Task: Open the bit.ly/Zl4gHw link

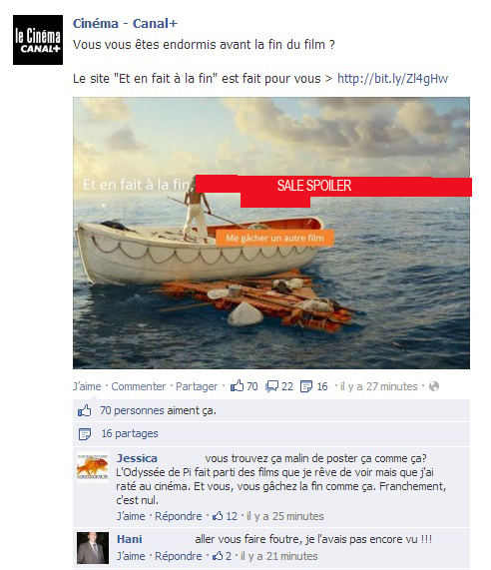Action: 392,79
